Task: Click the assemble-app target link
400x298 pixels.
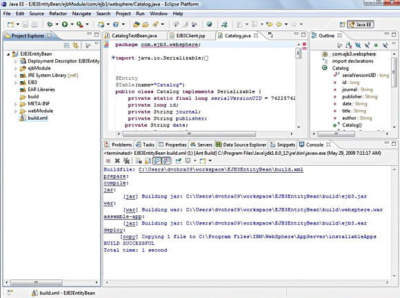Action: click(123, 217)
